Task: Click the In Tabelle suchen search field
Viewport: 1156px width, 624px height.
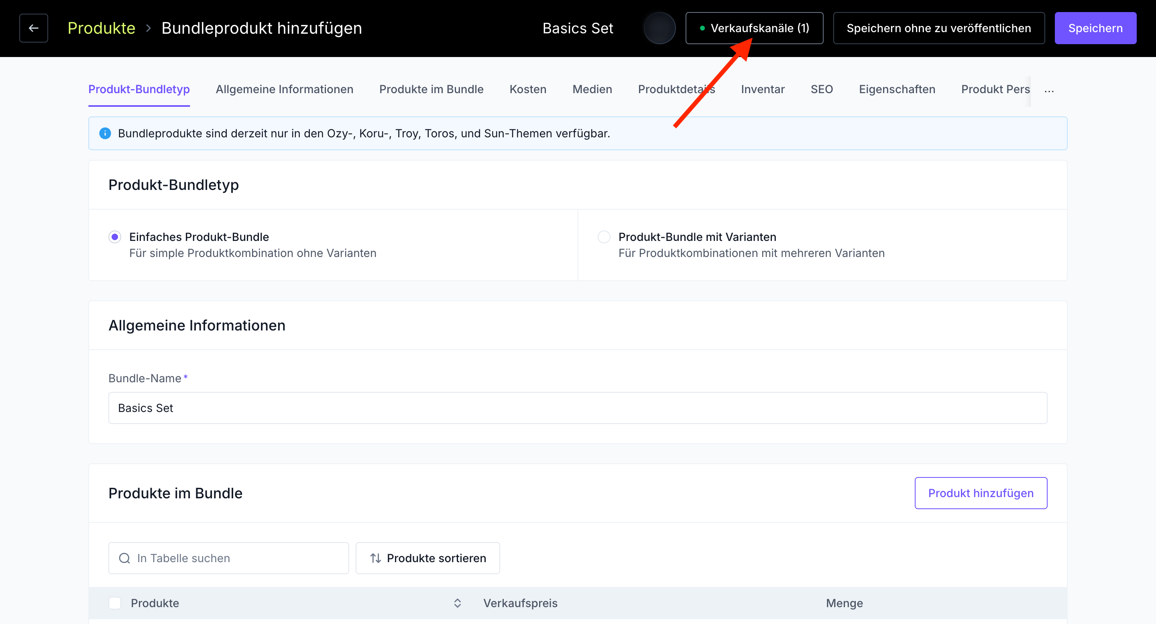Action: [228, 558]
